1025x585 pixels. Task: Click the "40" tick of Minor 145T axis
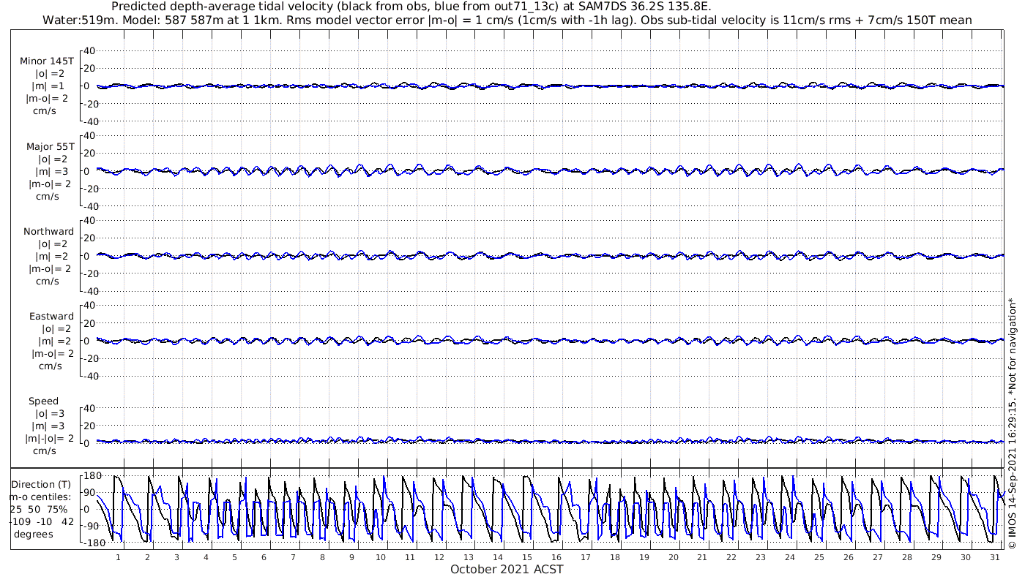click(90, 50)
